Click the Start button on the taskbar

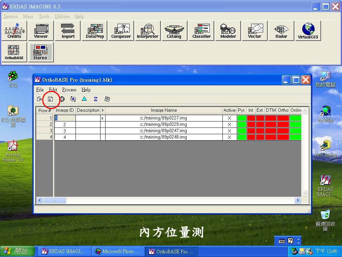(x=17, y=251)
